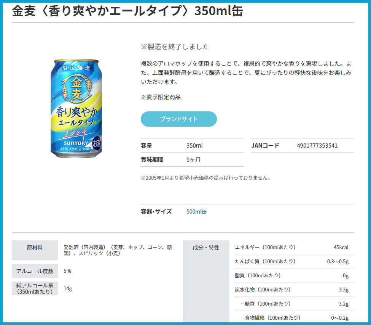Click the product description paragraph about アロマホップ
371x325 pixels.
[246, 72]
